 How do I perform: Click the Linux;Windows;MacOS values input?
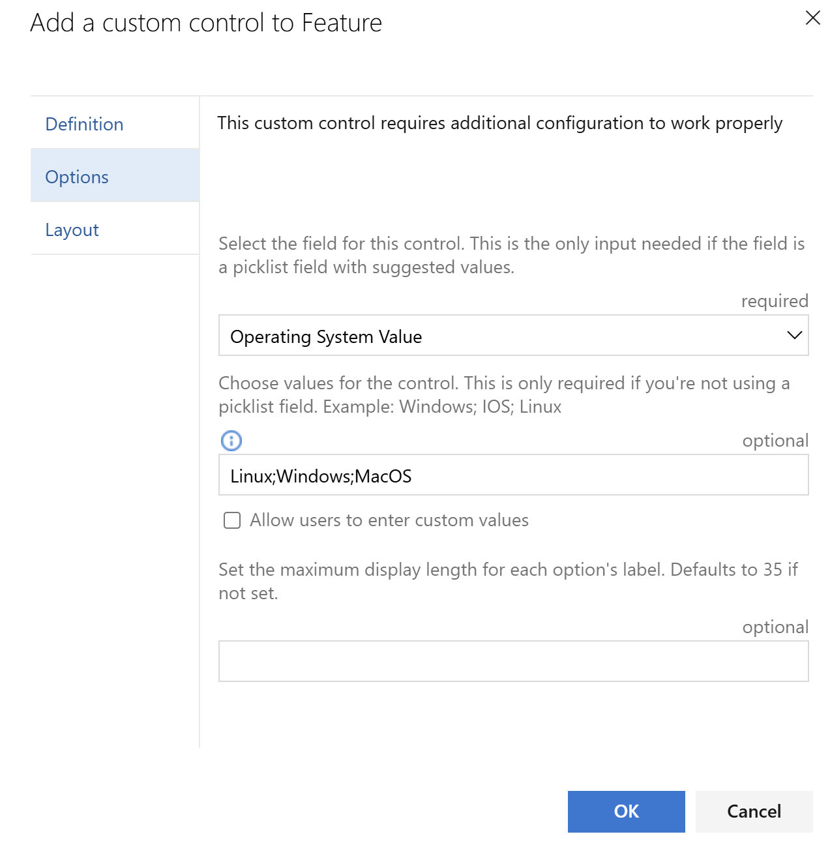coord(513,475)
